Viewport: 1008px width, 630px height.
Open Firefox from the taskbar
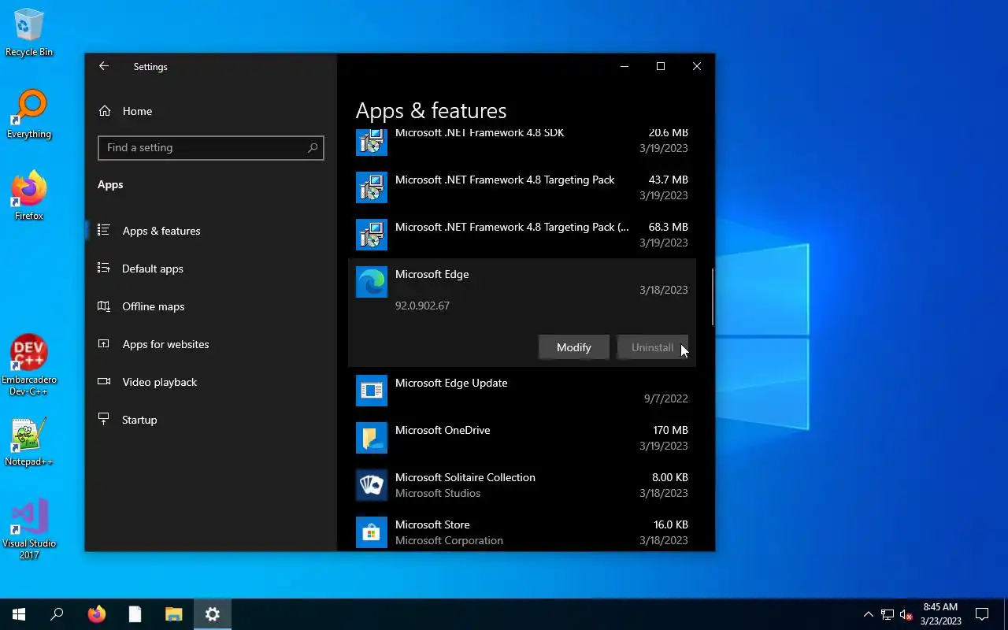click(x=96, y=614)
